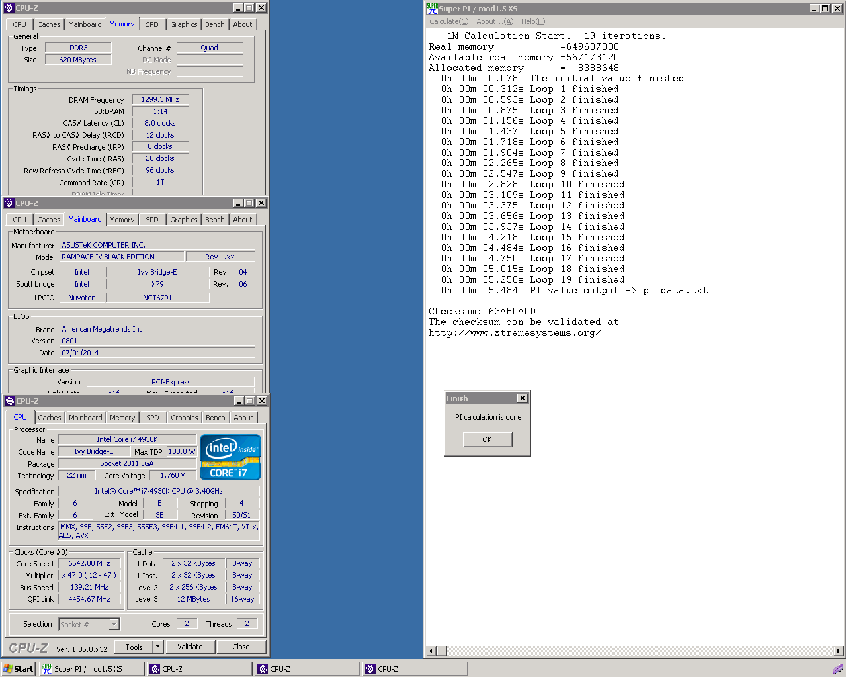This screenshot has width=846, height=677.
Task: Click the bottom CPU-Z CPU window title icon
Action: tap(10, 401)
